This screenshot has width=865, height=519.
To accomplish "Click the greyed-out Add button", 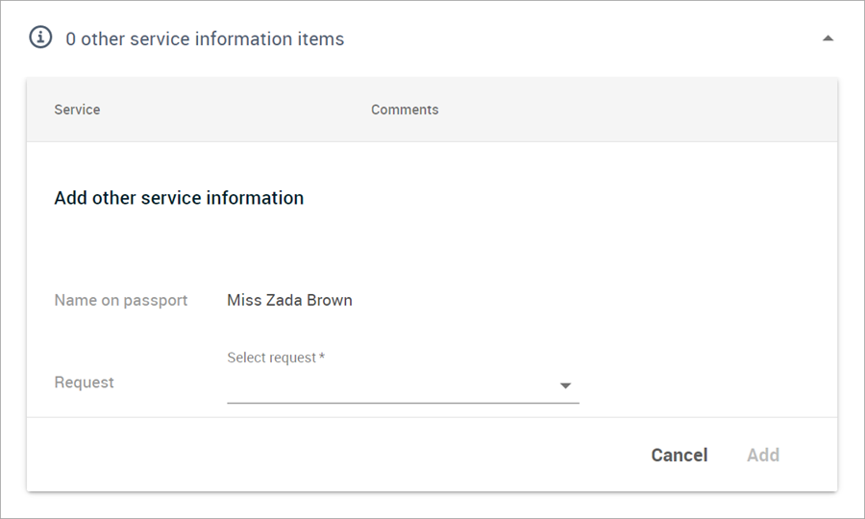I will click(x=763, y=455).
